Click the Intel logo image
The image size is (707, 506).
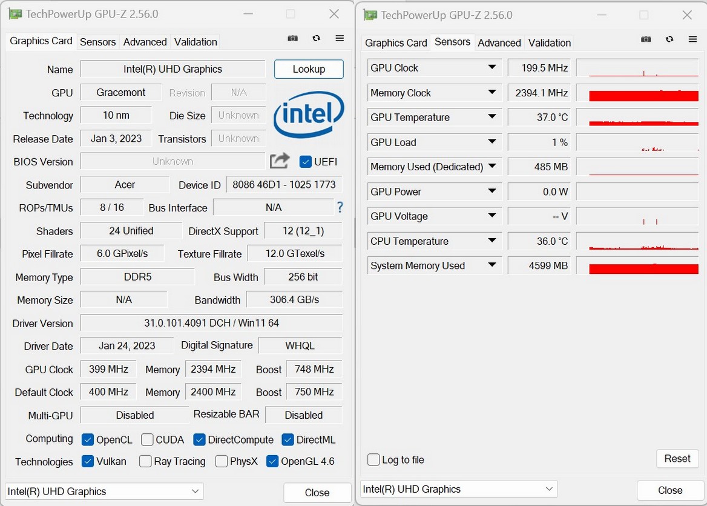309,115
